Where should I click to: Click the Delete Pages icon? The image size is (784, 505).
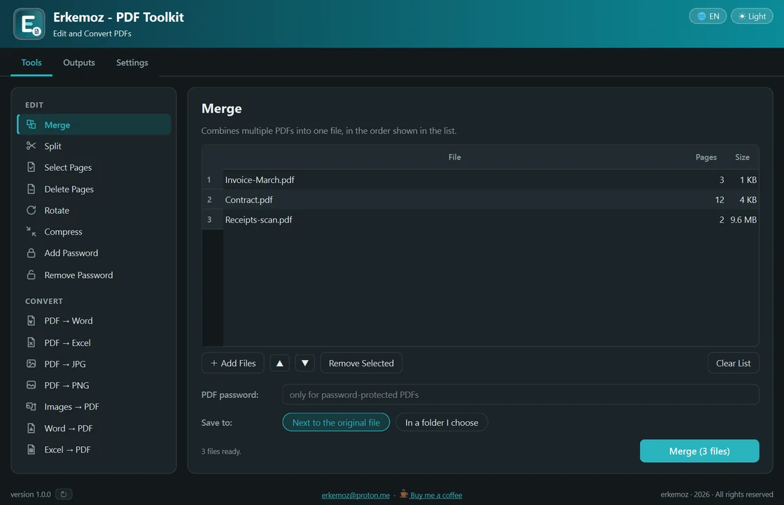(x=31, y=189)
